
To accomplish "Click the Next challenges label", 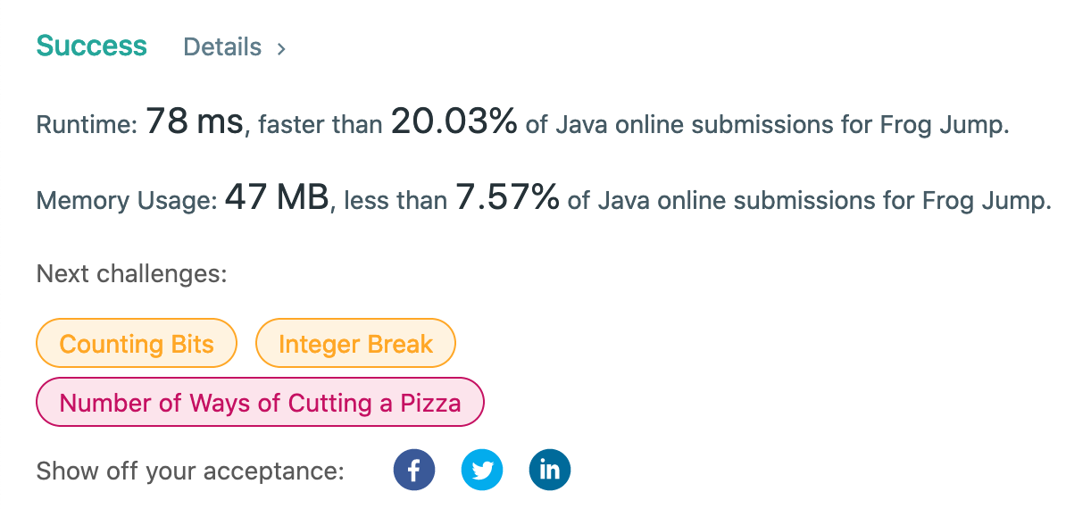I will 131,274.
